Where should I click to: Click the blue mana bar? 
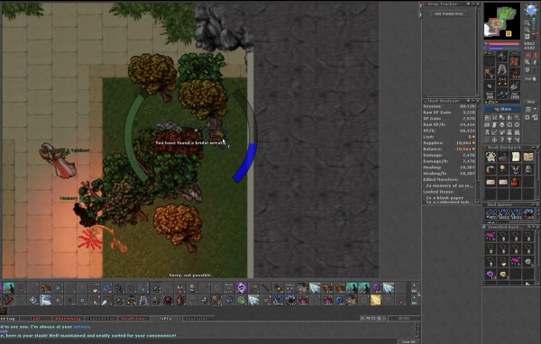[504, 48]
